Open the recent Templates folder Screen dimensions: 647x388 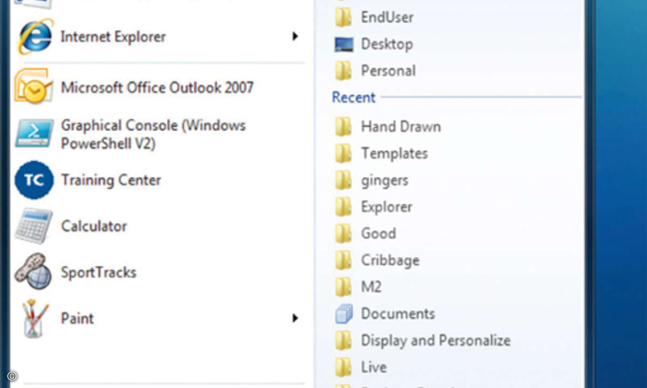(394, 154)
